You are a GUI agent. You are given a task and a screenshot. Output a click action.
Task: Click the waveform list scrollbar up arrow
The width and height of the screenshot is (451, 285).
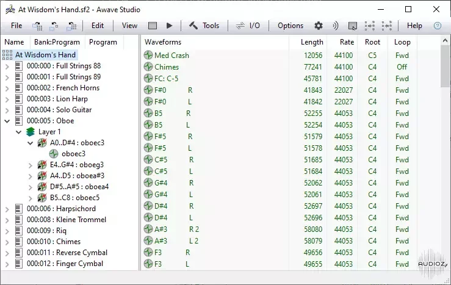click(x=445, y=40)
